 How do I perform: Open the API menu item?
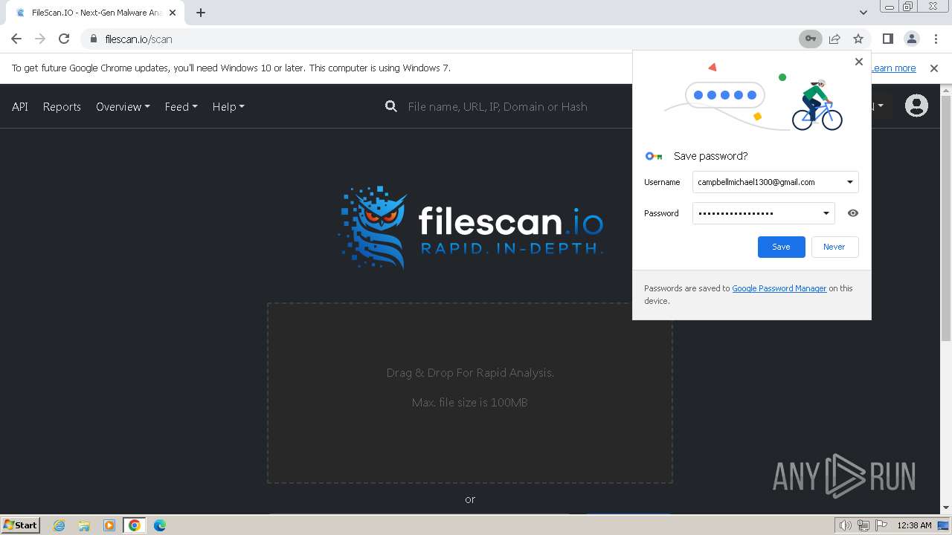point(20,106)
